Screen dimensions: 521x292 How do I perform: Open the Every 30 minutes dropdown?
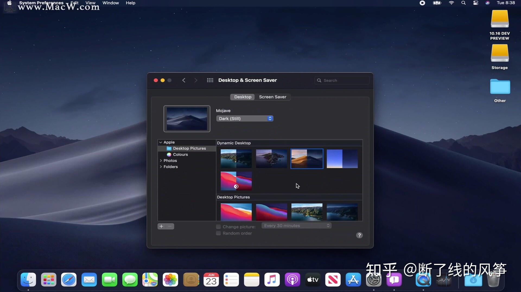pos(296,225)
